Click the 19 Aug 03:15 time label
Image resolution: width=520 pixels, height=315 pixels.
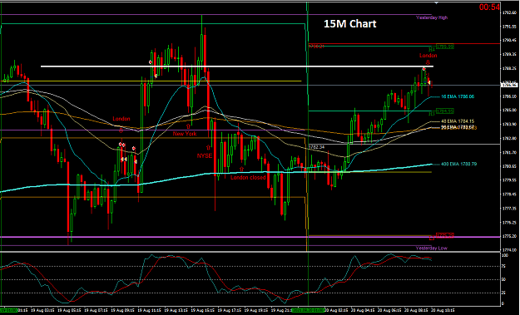point(42,311)
